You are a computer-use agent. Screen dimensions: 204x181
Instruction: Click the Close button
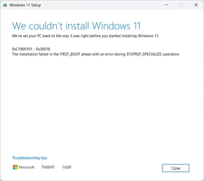click(176, 168)
